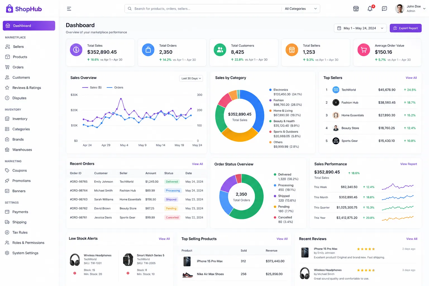The height and width of the screenshot is (286, 429).
Task: Click the This Quarter sparkline chart
Action: 398,208
